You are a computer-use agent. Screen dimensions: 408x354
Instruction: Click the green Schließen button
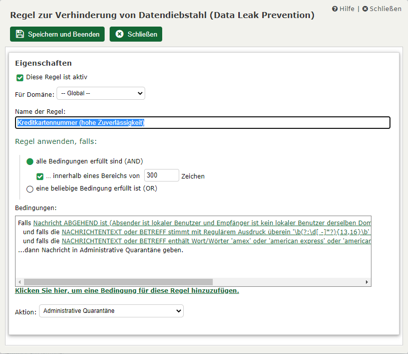(x=136, y=34)
